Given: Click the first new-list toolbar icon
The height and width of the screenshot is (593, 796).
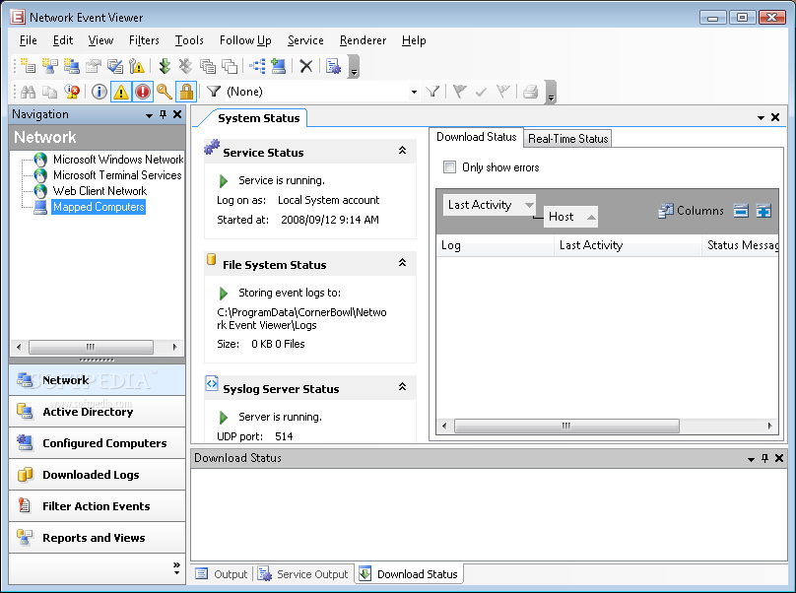Looking at the screenshot, I should (29, 66).
